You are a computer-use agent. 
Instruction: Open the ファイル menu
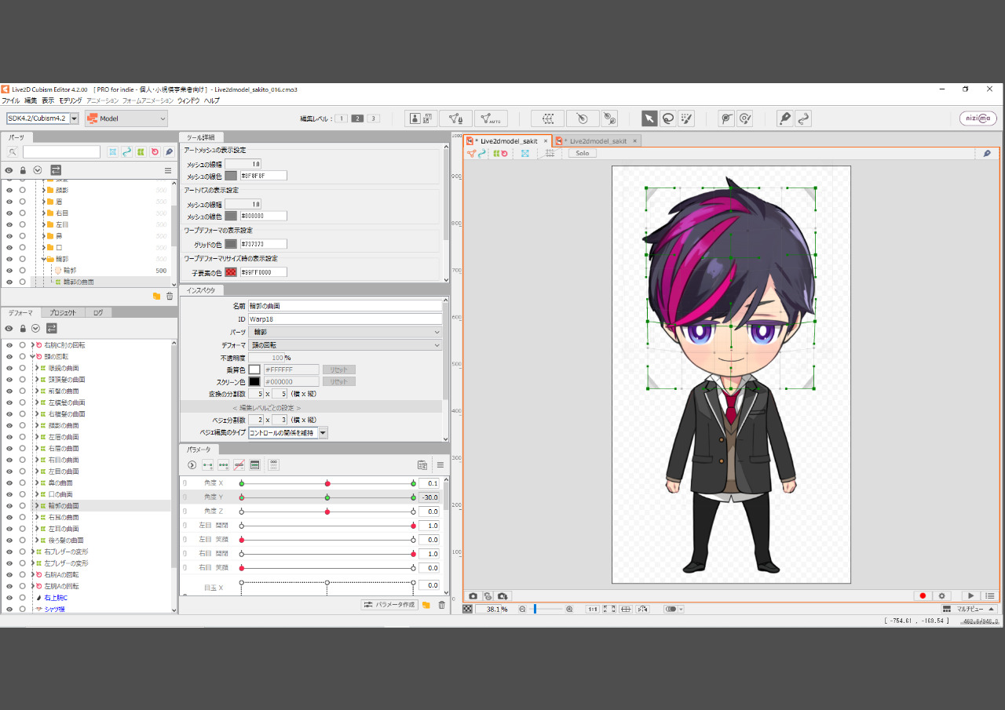11,100
